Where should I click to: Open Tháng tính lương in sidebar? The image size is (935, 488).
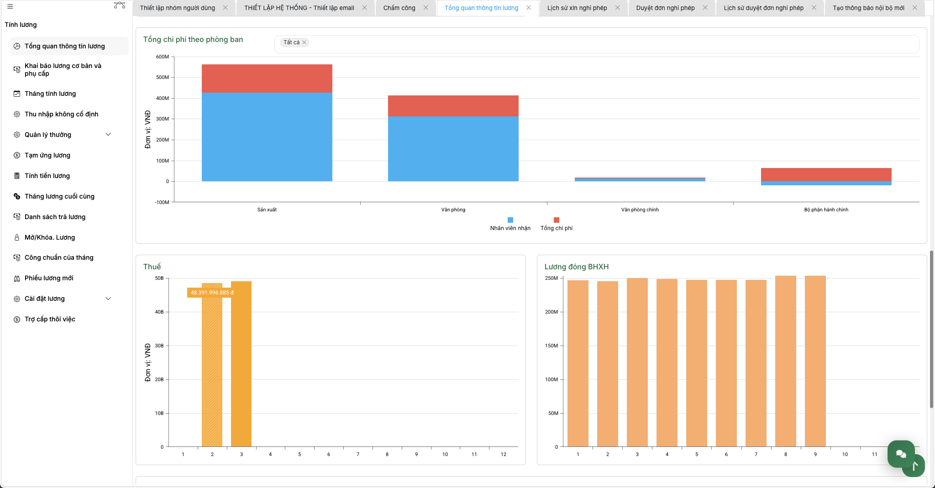(x=50, y=94)
